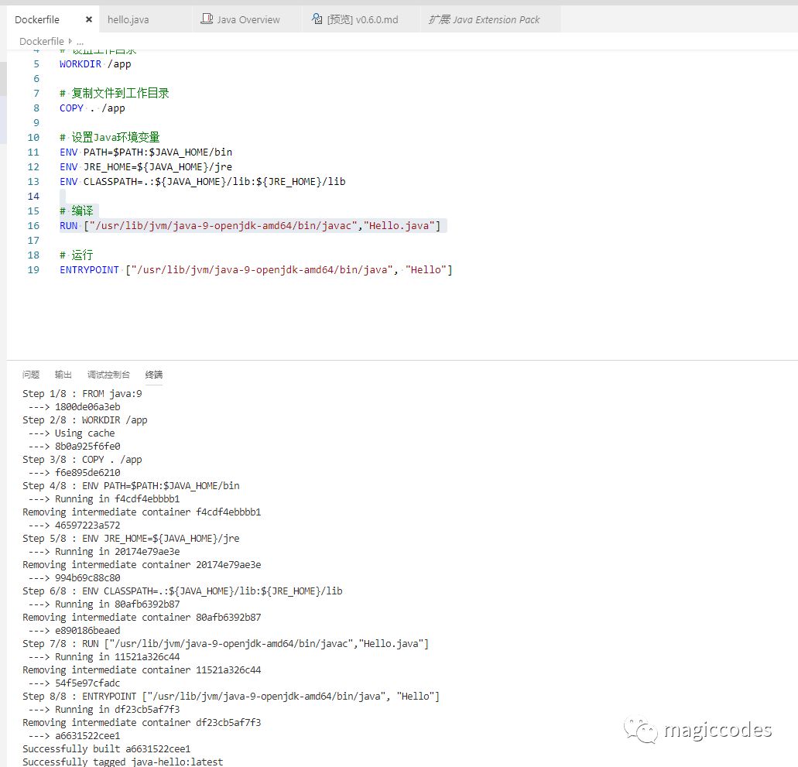Click line number 16 in the gutter
798x767 pixels.
[33, 226]
